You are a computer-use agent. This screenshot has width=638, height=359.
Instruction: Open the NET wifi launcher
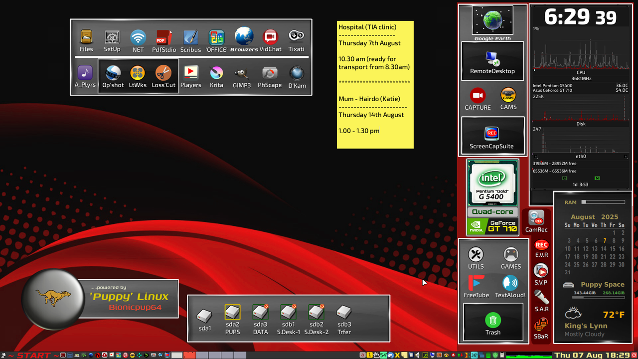pyautogui.click(x=138, y=37)
